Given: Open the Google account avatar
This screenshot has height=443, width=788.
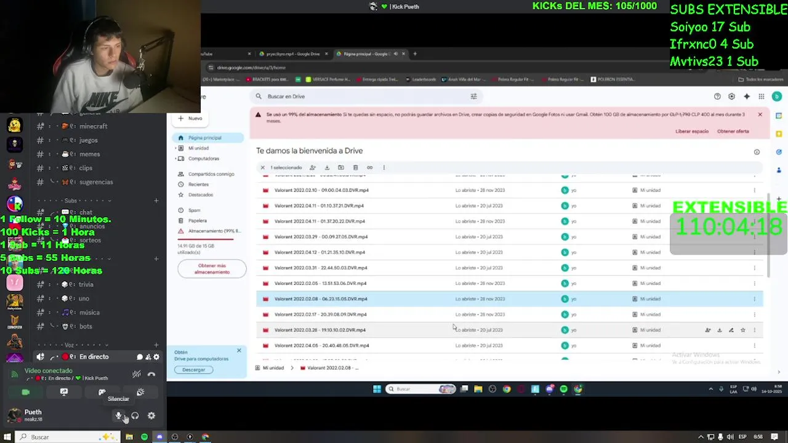Looking at the screenshot, I should pyautogui.click(x=777, y=97).
